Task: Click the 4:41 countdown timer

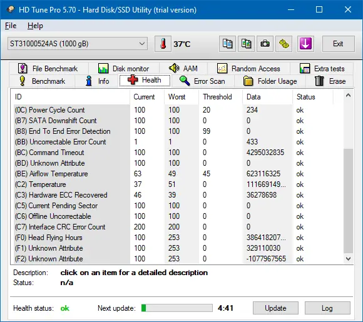Action: point(225,308)
